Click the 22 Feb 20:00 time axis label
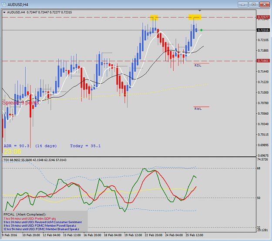This screenshot has width=272, height=241. (154, 235)
